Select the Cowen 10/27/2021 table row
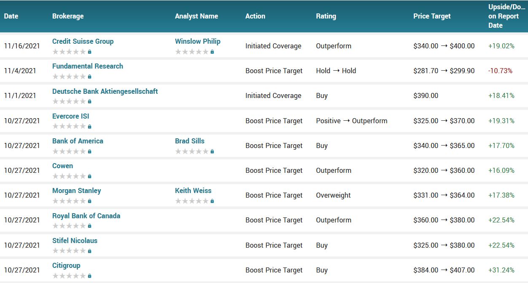 coord(274,171)
